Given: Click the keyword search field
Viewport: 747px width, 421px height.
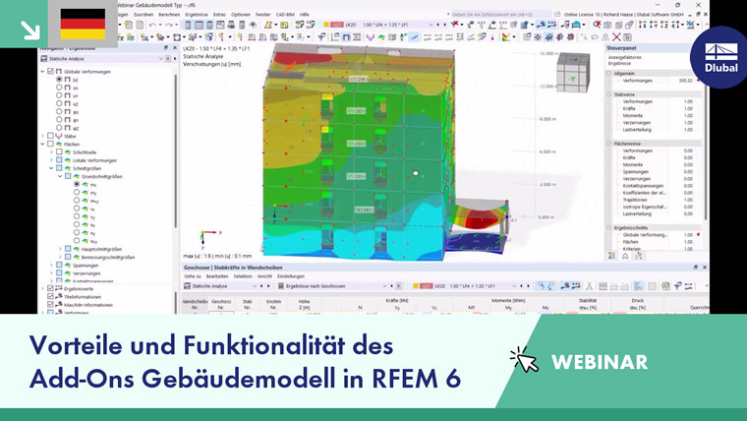Looking at the screenshot, I should click(x=499, y=15).
